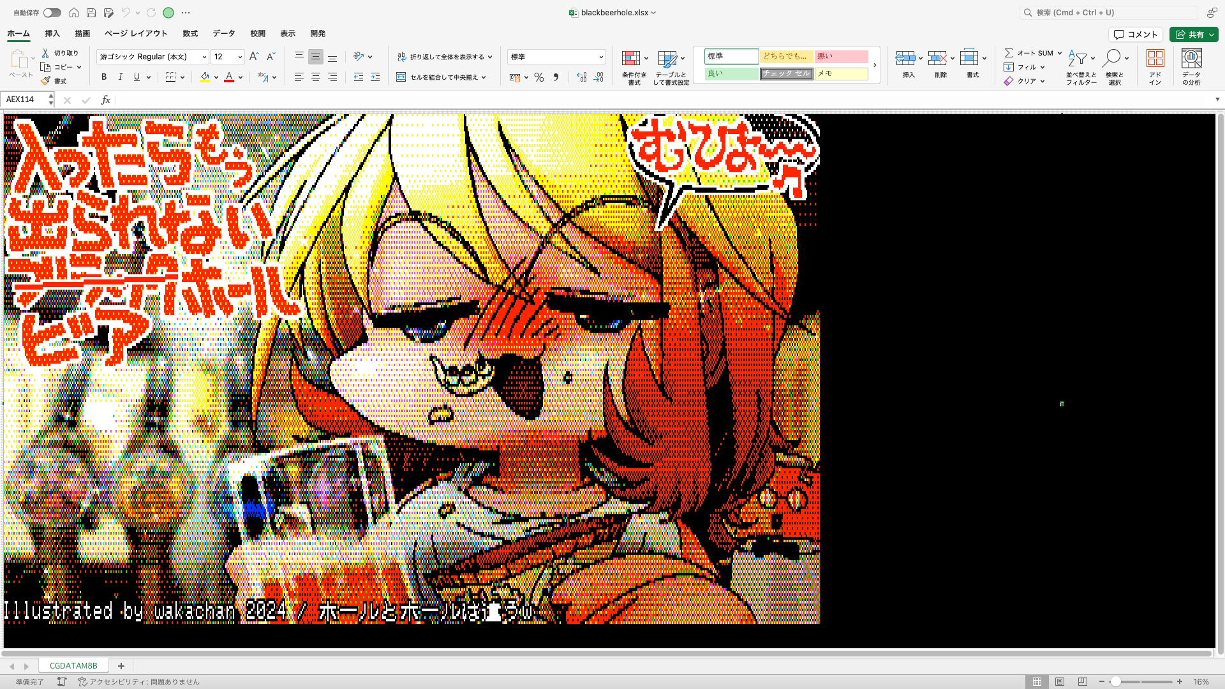Open the Home icon in title bar
The width and height of the screenshot is (1225, 689).
tap(74, 13)
